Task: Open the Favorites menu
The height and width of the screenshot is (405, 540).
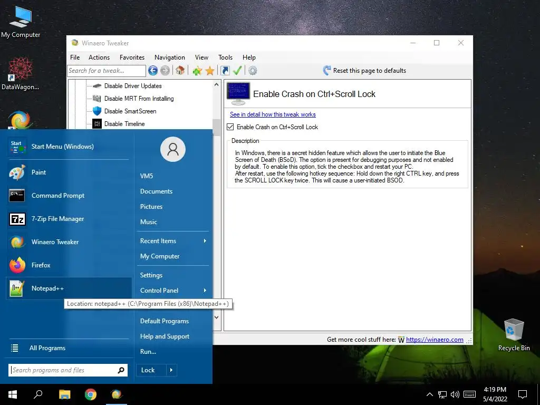Action: [132, 57]
